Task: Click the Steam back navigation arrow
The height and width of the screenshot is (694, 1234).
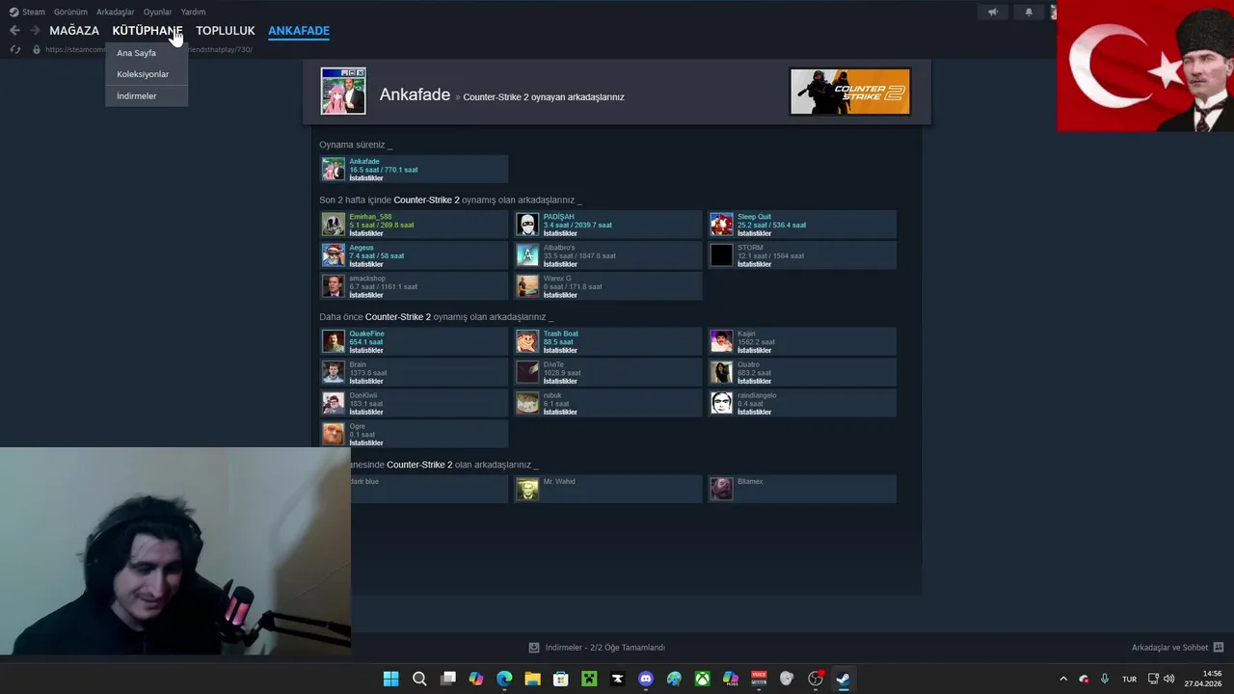Action: [x=14, y=31]
